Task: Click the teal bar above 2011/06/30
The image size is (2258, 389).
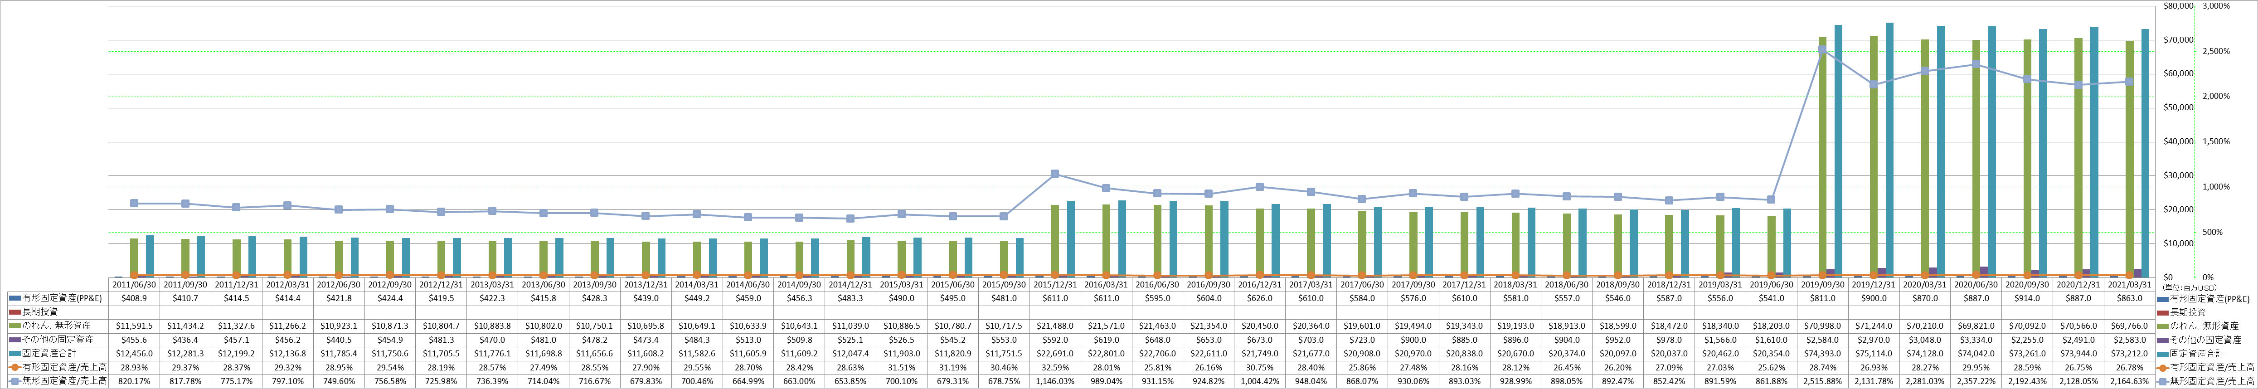Action: click(x=150, y=256)
